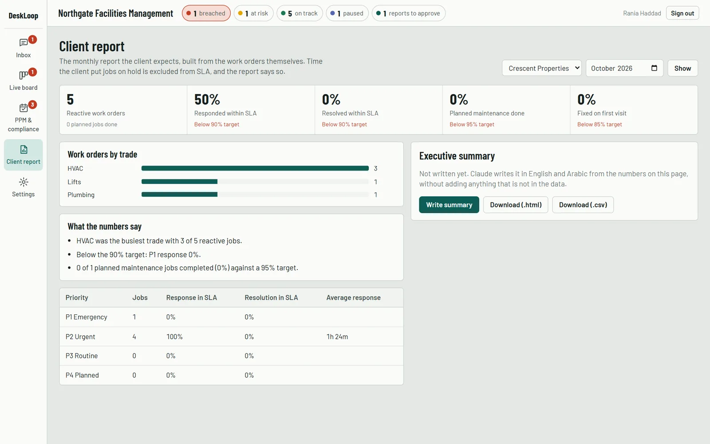
Task: Filter by 1 breached status pill
Action: coord(206,13)
